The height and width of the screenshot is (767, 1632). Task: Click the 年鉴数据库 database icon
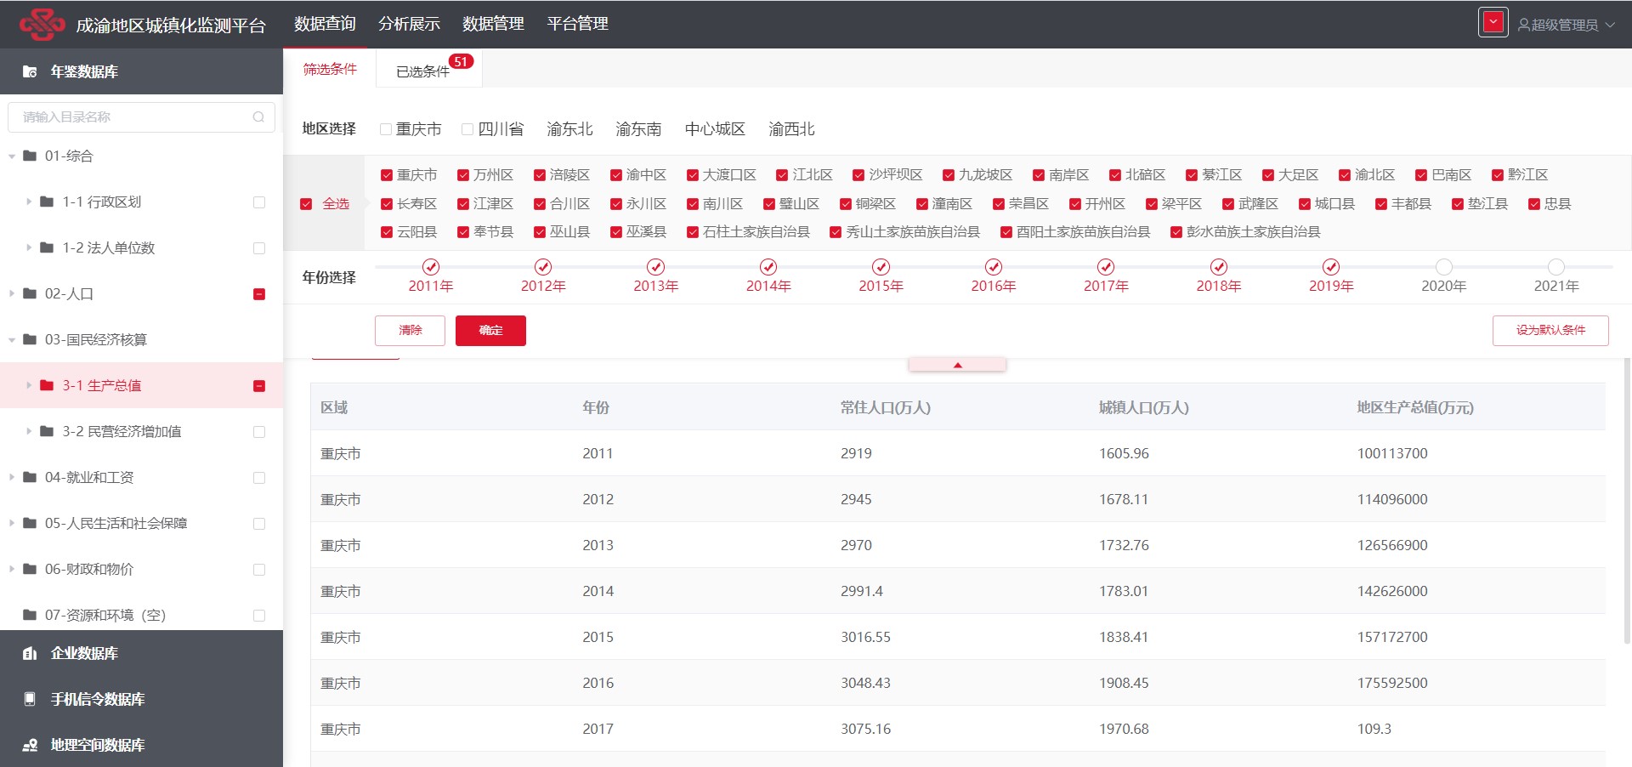(x=30, y=71)
